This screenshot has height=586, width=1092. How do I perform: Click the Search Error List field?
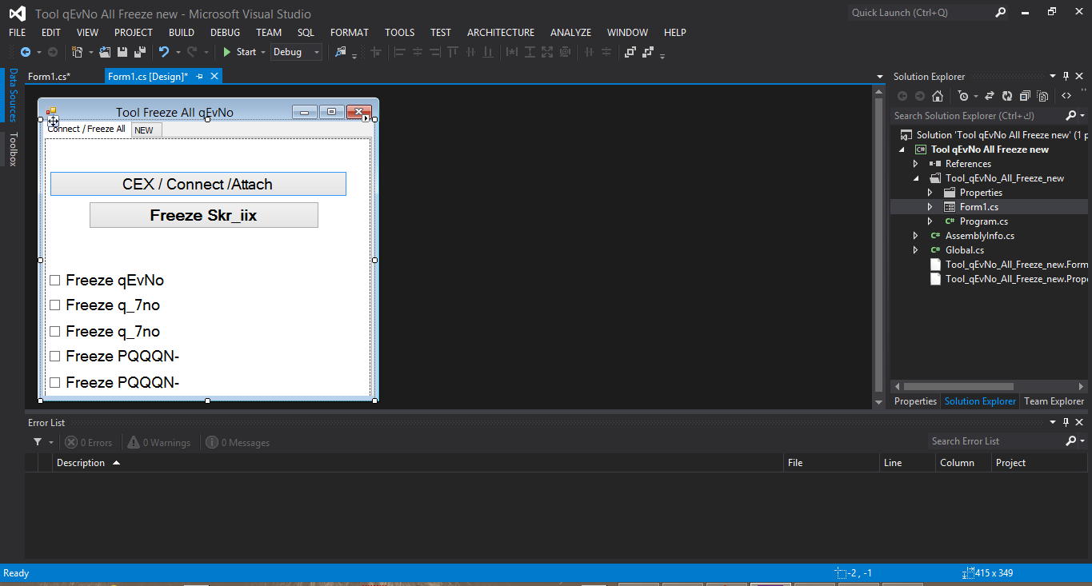coord(996,441)
